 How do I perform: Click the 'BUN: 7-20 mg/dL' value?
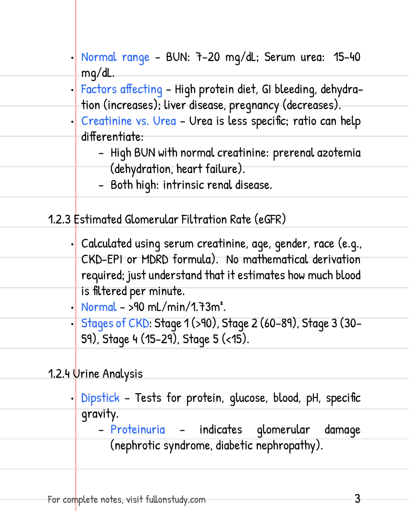[211, 57]
